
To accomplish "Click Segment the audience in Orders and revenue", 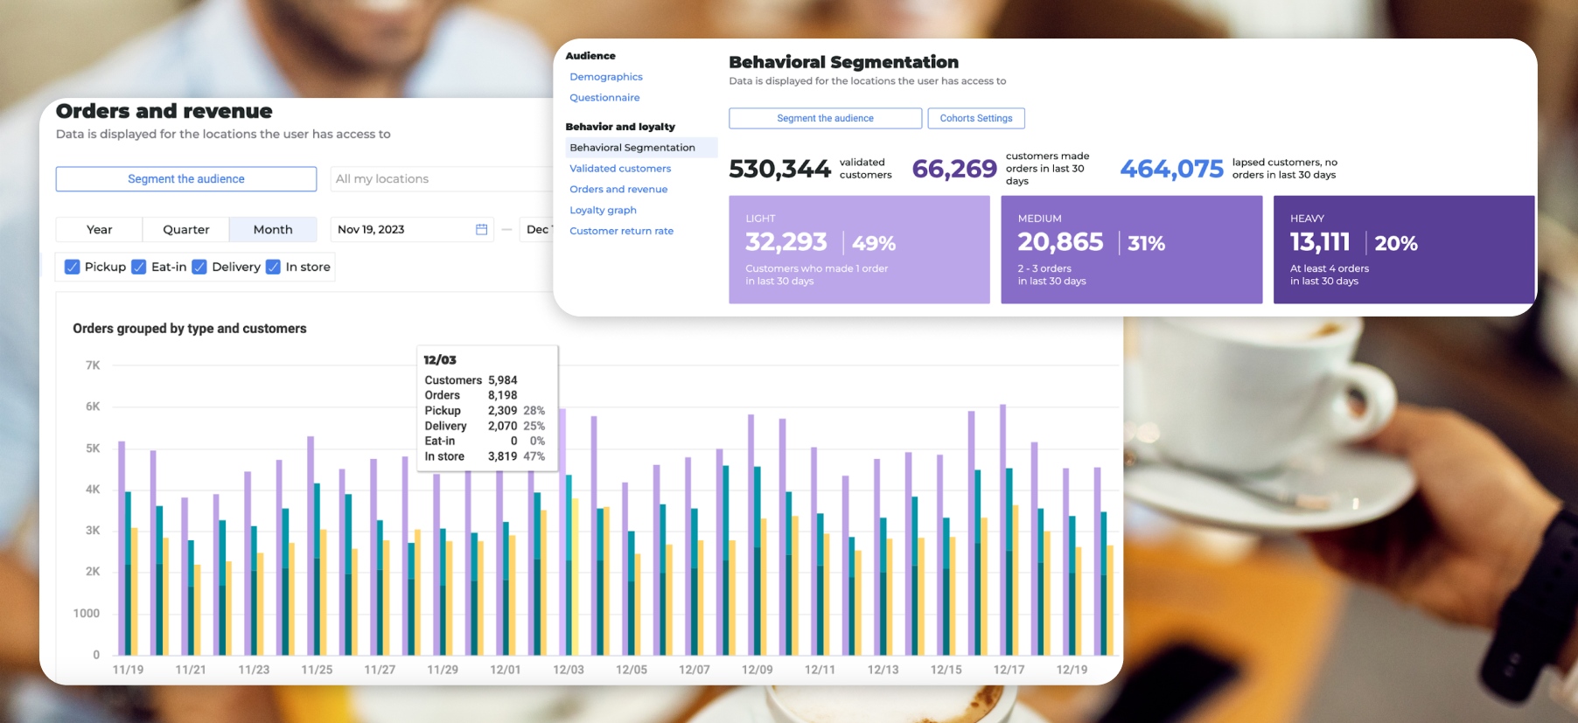I will click(x=186, y=179).
